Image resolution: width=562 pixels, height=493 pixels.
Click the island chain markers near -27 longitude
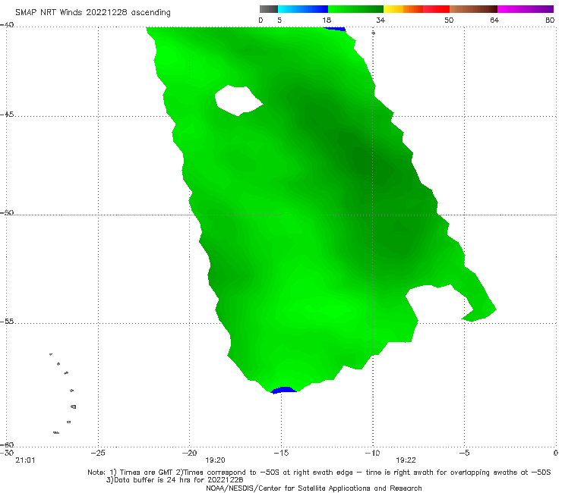coord(64,393)
